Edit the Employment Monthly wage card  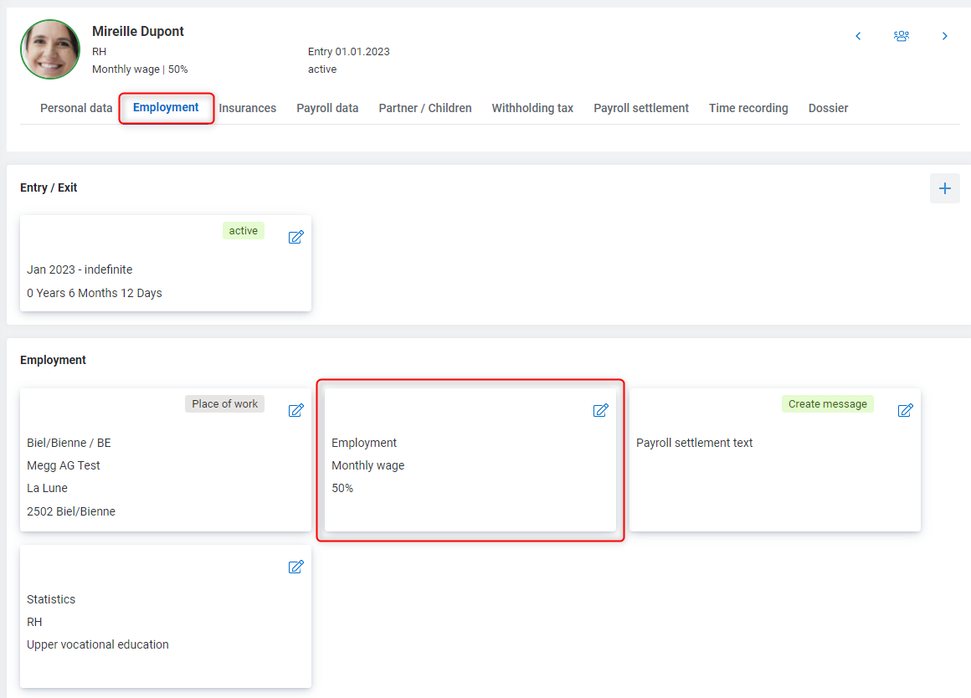pyautogui.click(x=601, y=411)
